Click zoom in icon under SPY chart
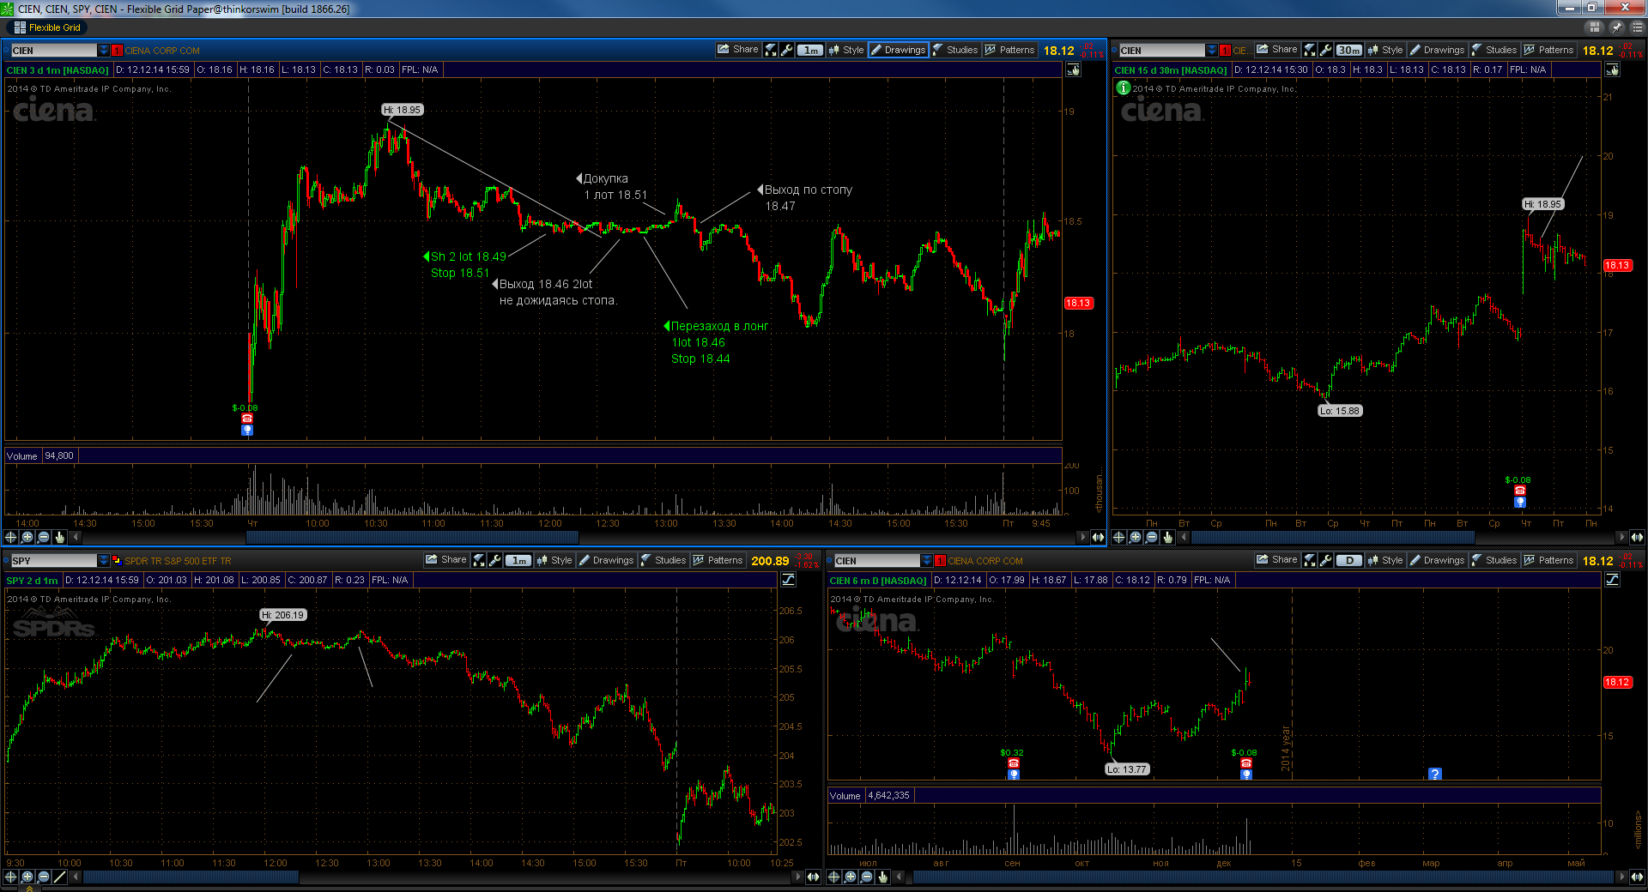Image resolution: width=1648 pixels, height=892 pixels. (x=27, y=877)
